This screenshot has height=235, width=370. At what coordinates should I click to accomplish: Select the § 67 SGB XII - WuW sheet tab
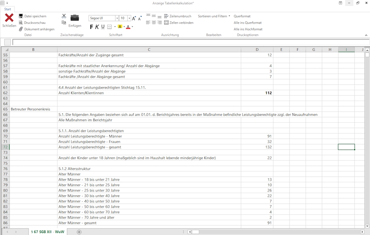[x=48, y=232]
